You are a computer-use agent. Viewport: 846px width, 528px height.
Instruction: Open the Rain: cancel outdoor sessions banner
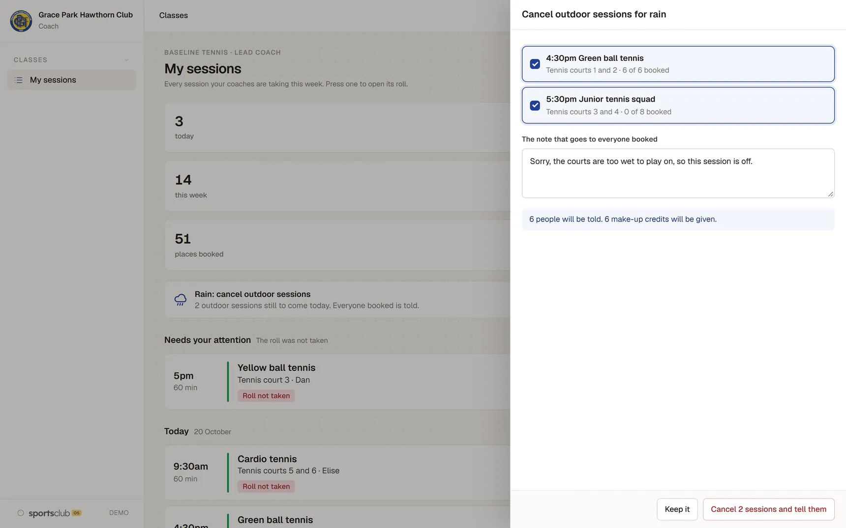pyautogui.click(x=337, y=300)
